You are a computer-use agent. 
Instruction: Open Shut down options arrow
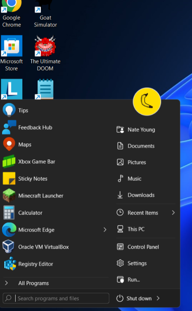pos(158,298)
